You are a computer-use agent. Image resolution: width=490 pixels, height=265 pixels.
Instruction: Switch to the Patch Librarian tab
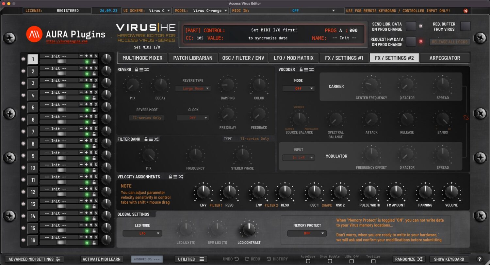(x=193, y=58)
